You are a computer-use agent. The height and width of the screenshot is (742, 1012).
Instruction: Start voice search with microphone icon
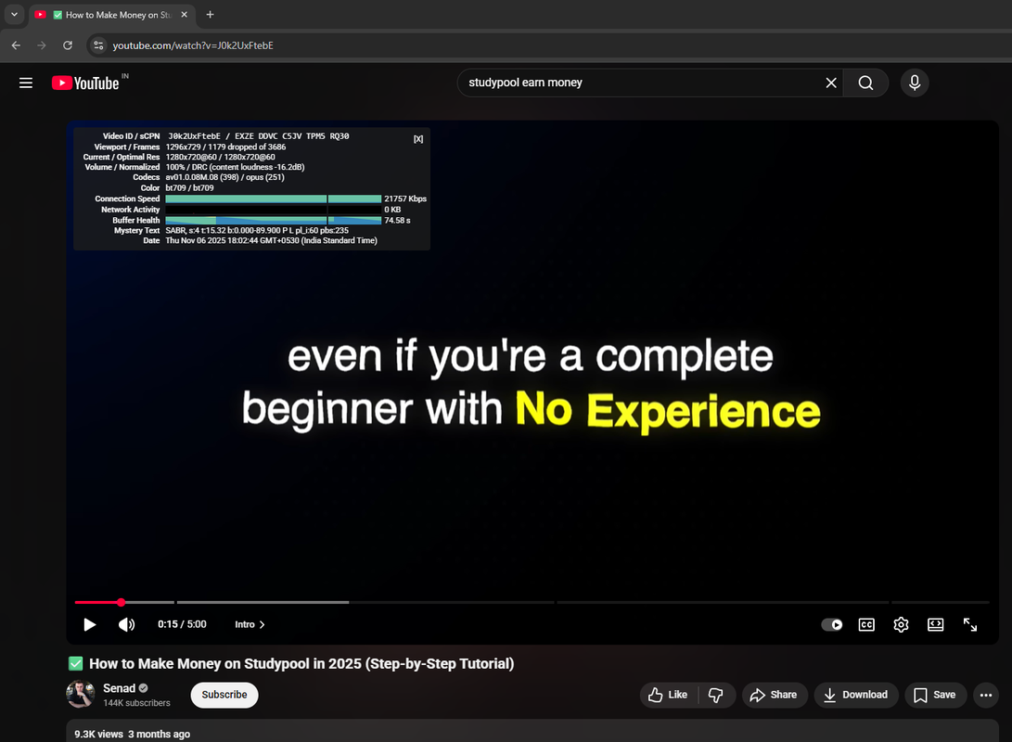tap(915, 83)
